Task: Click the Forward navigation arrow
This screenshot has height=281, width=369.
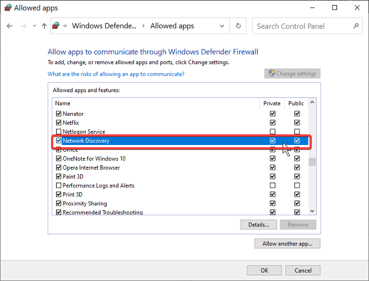Action: tap(23, 26)
